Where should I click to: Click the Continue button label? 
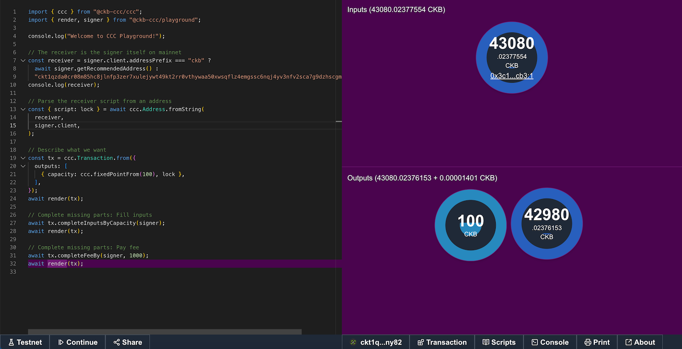[x=82, y=342]
